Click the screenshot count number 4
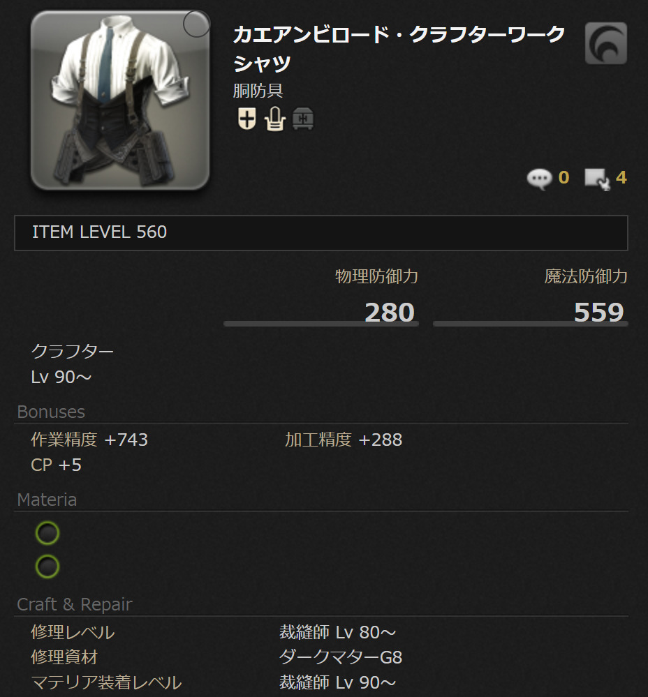Screen dimensions: 648x697 [621, 177]
